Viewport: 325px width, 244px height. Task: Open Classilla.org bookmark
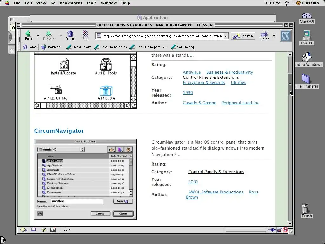pos(79,47)
